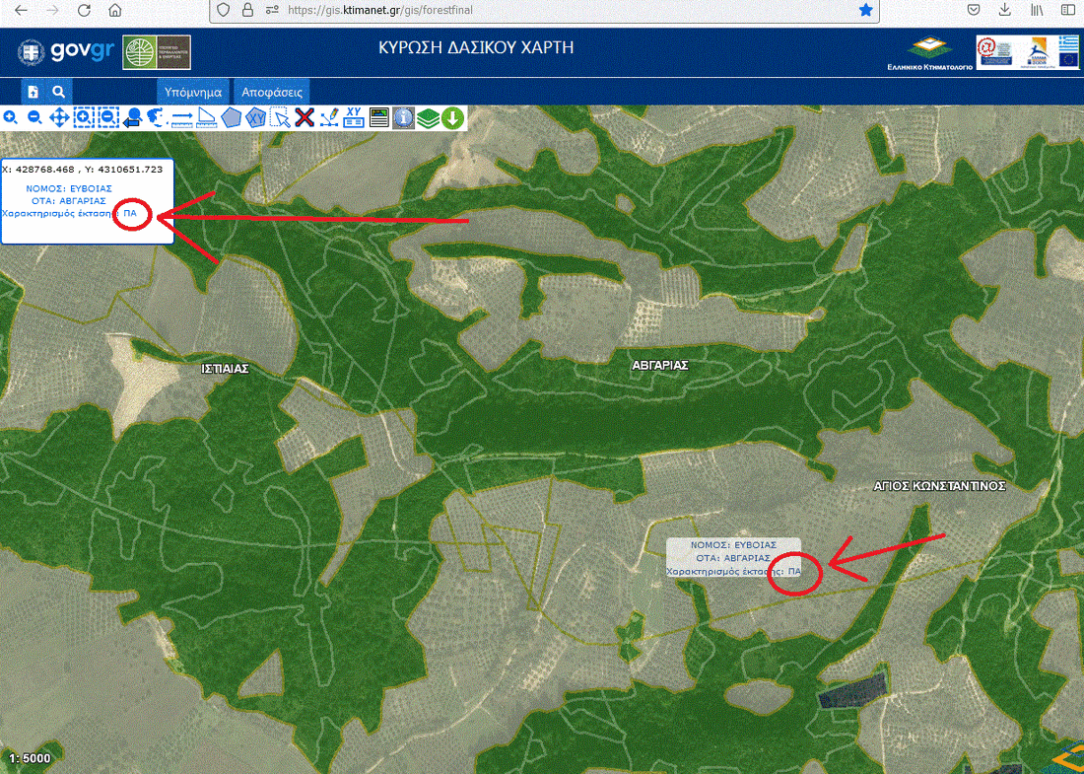Click the green download arrow button
Image resolution: width=1084 pixels, height=774 pixels.
point(452,117)
